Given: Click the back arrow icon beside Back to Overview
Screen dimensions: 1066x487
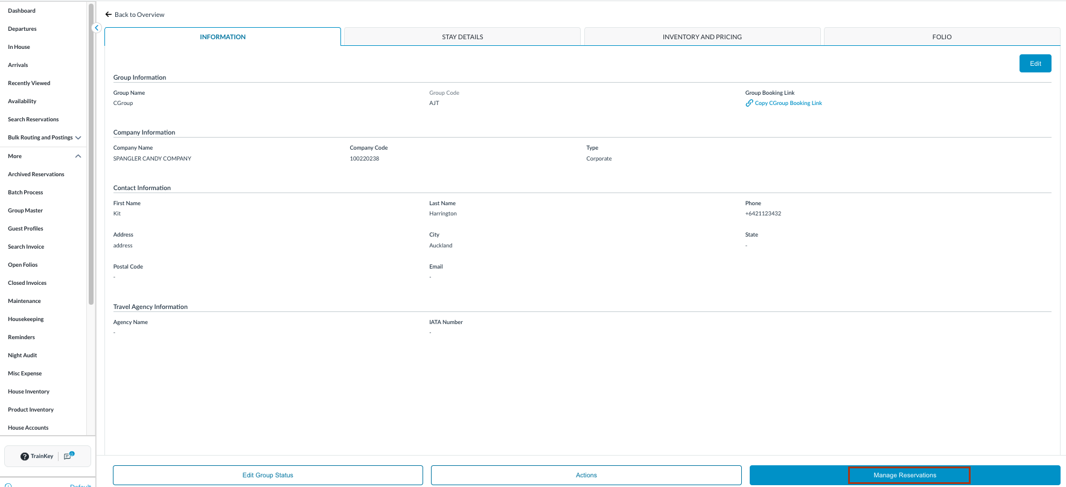Looking at the screenshot, I should [x=109, y=14].
